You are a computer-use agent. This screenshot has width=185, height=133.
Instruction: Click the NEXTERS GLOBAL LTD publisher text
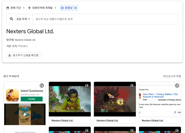[30, 95]
